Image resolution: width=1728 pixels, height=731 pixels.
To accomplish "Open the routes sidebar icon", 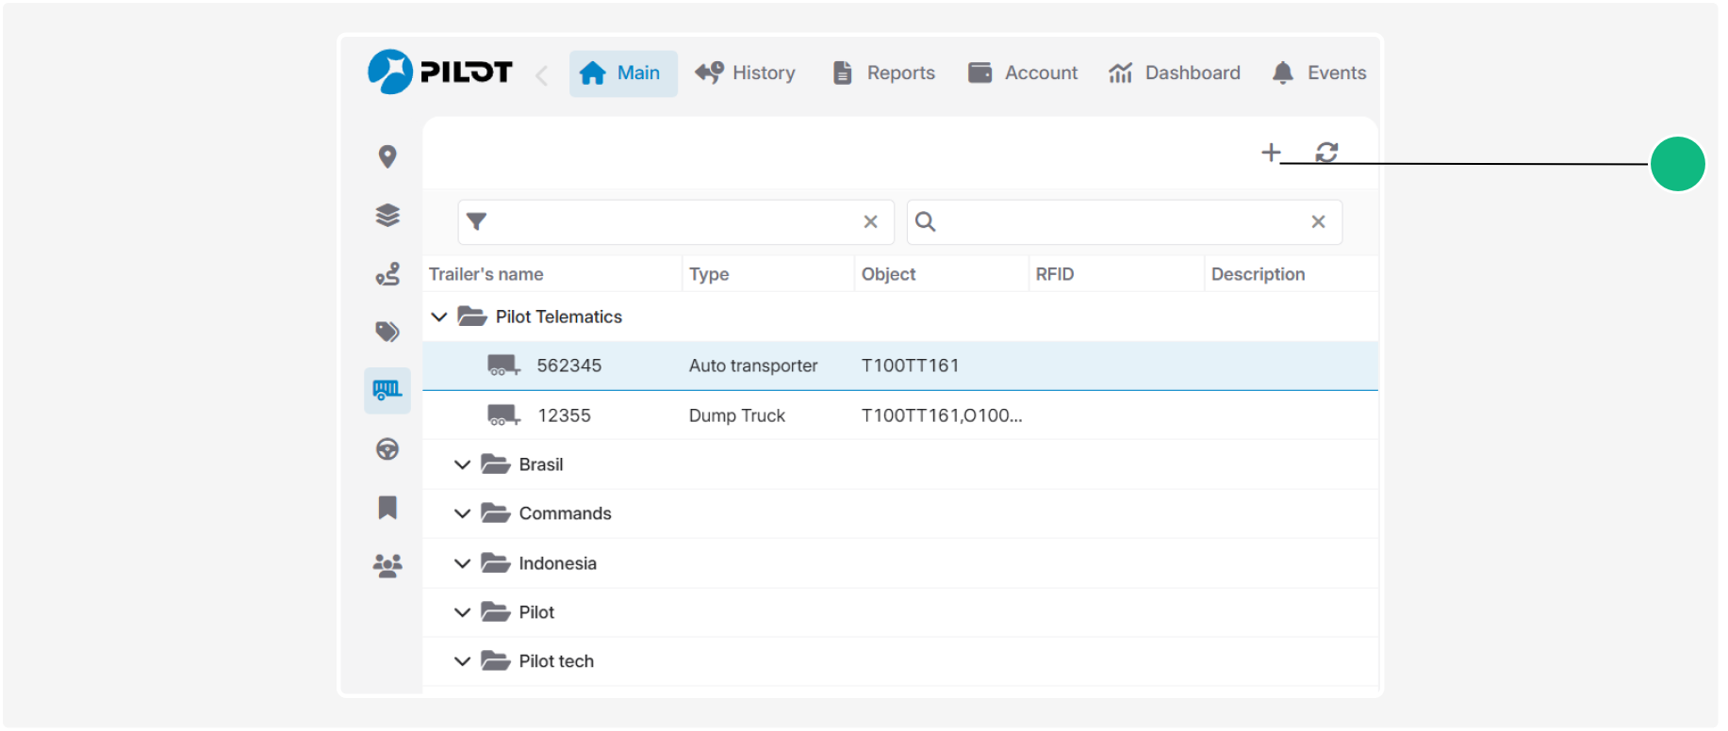I will pos(387,273).
